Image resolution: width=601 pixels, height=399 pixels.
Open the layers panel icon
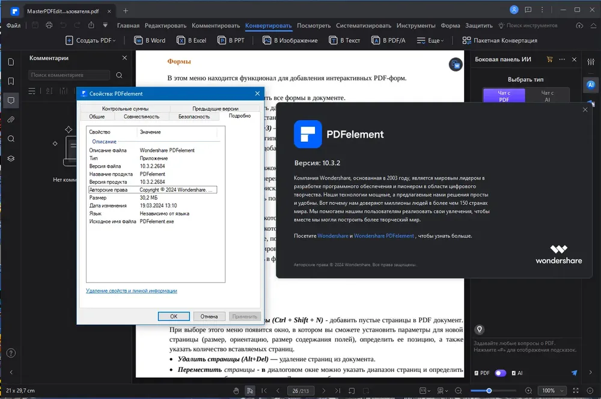pos(11,158)
